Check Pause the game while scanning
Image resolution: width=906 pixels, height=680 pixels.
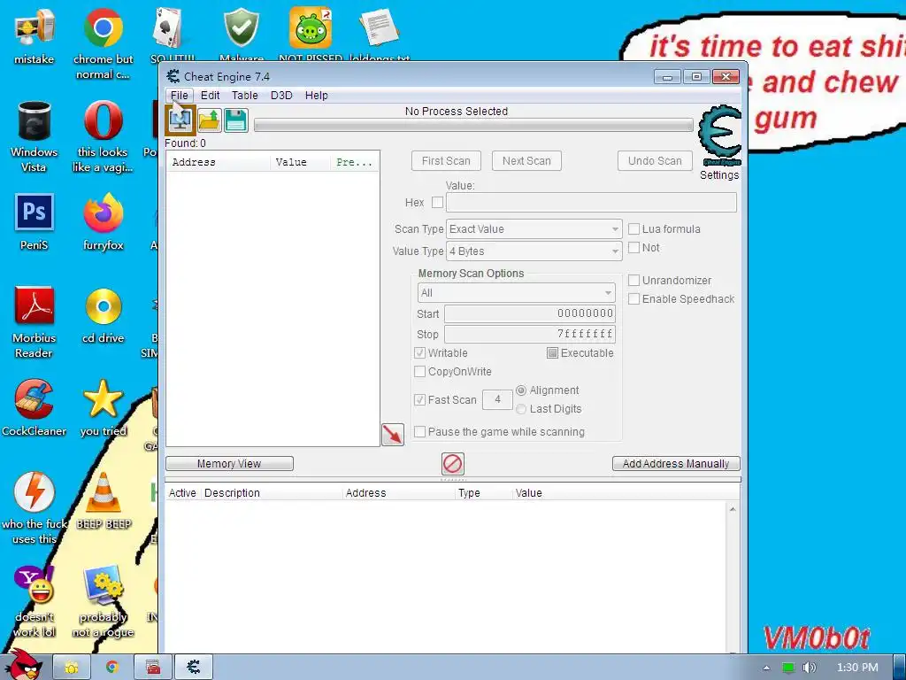420,431
